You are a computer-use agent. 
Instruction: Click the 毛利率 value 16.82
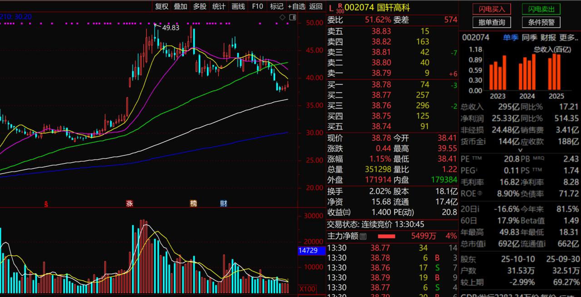509,182
